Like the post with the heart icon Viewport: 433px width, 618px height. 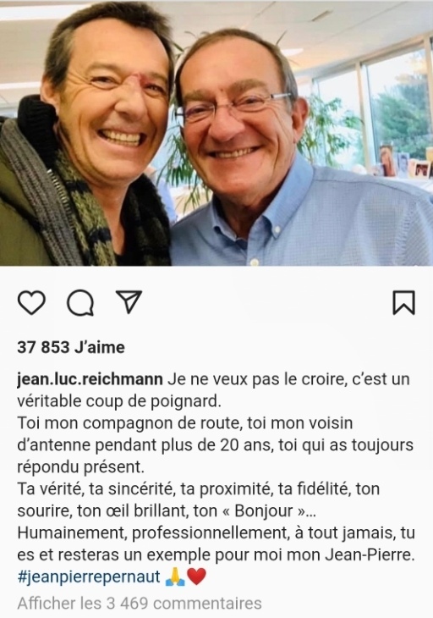click(x=31, y=303)
